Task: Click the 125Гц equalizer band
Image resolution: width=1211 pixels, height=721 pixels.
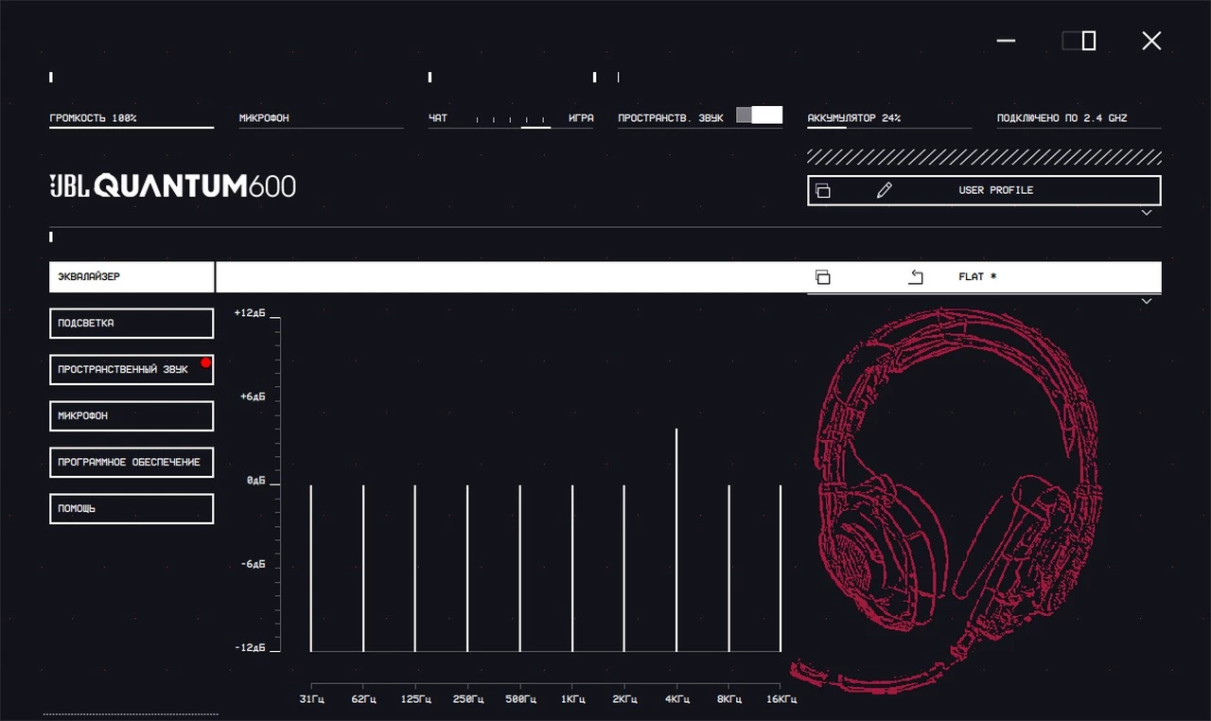Action: pyautogui.click(x=415, y=568)
